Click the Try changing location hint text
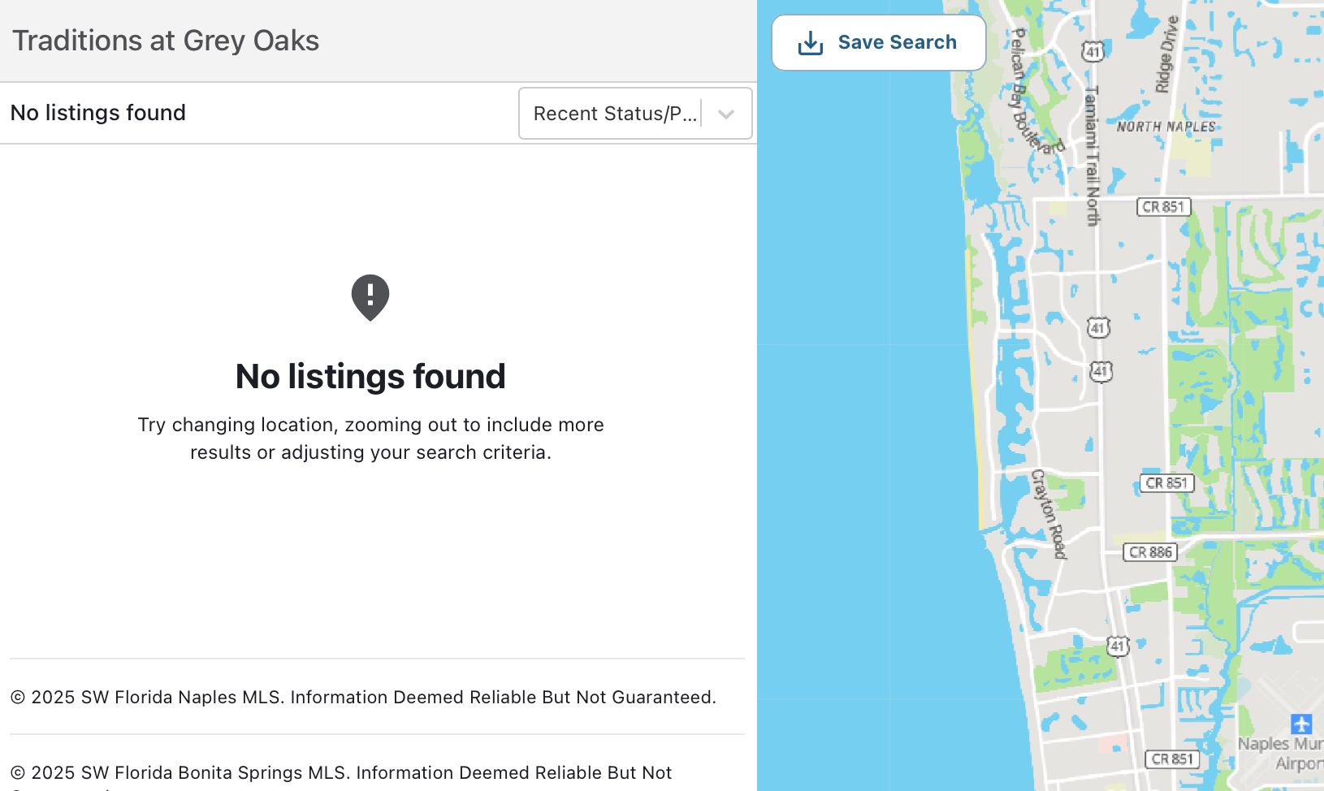This screenshot has height=791, width=1324. click(370, 439)
